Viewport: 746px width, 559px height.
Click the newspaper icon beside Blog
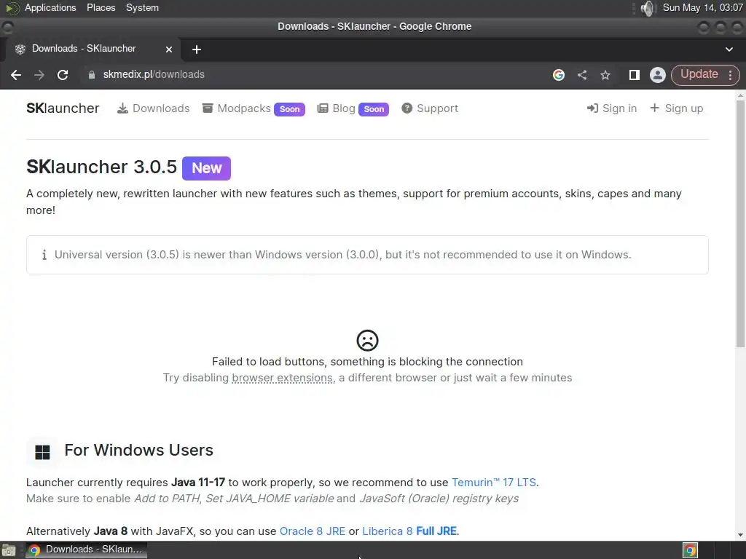point(323,108)
